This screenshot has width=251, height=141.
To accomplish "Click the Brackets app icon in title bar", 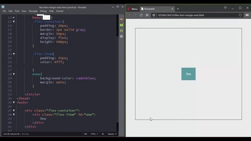I will (x=3, y=7).
